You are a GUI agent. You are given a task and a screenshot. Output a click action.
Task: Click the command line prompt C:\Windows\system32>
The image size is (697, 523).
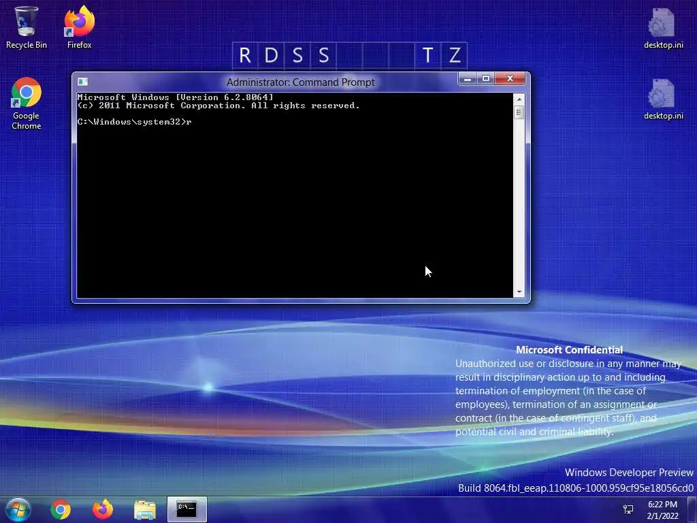coord(131,122)
